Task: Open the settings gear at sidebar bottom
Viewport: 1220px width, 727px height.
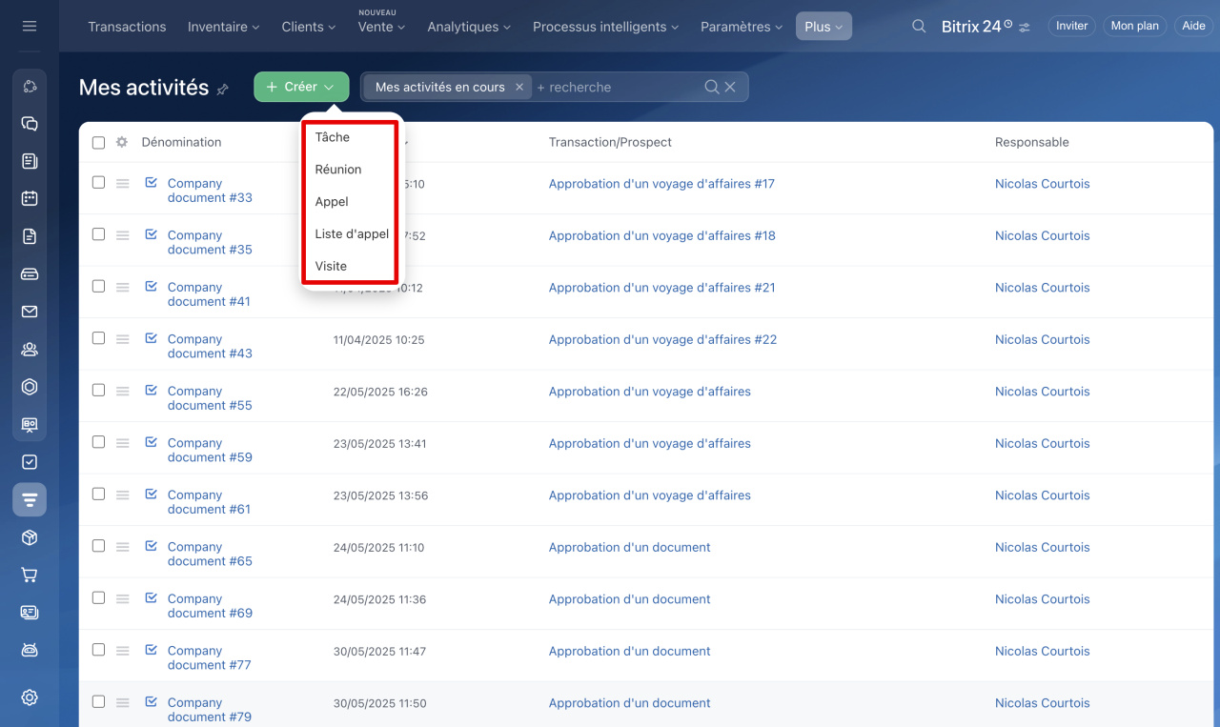Action: [x=30, y=697]
